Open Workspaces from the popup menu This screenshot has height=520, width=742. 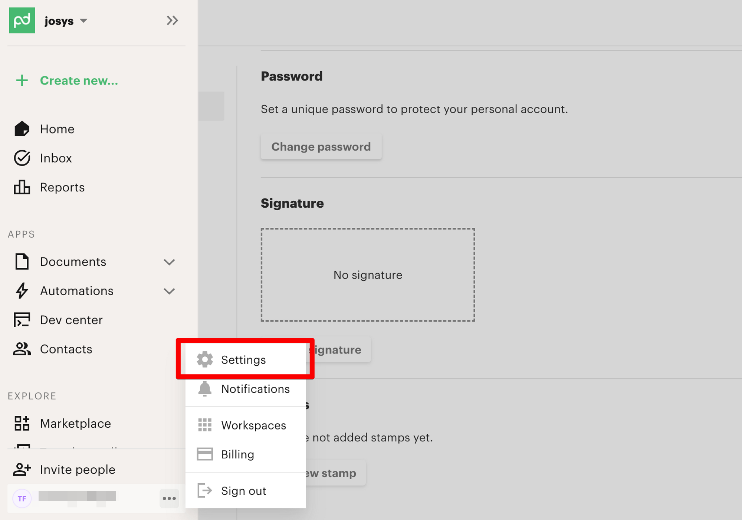click(253, 425)
